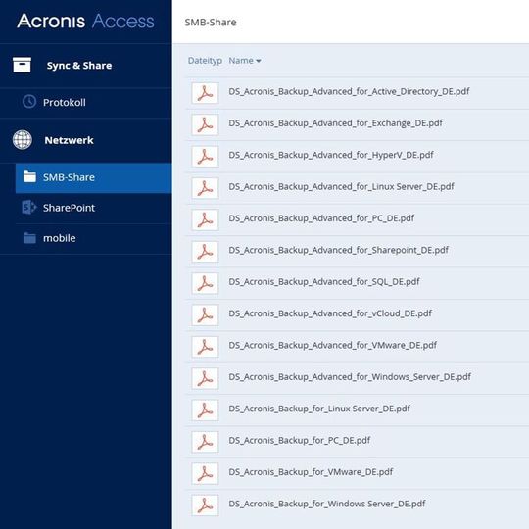
Task: Open DS_Acronis_Backup_Advanced_for_Windows_Server_DE.pdf
Action: pyautogui.click(x=350, y=377)
